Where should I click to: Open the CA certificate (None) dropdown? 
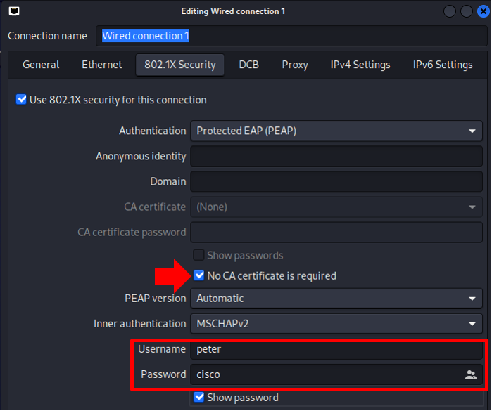pos(336,207)
